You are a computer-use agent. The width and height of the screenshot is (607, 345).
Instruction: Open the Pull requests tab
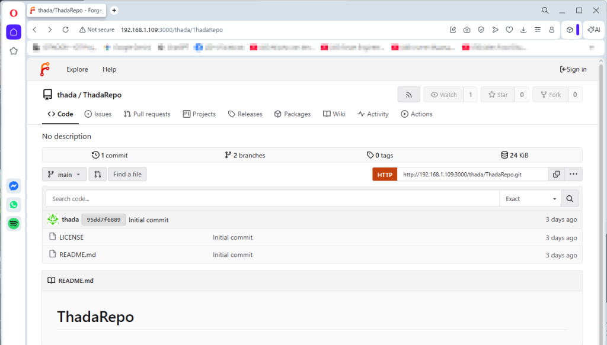(147, 114)
